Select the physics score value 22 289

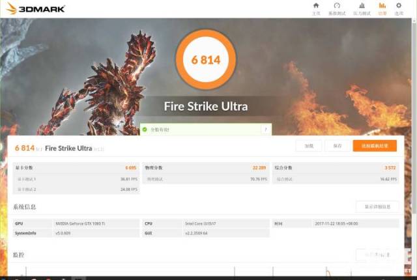259,167
